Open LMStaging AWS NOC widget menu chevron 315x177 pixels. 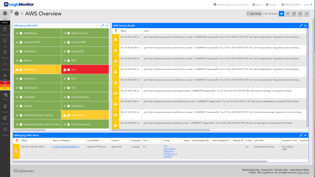[107, 26]
